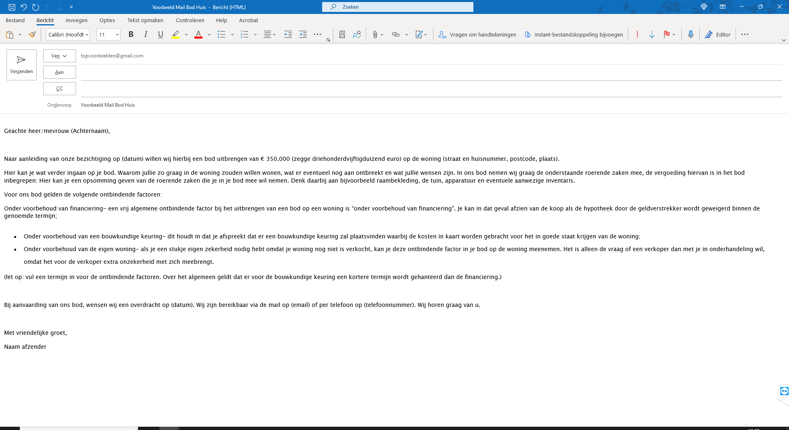Switch to the Controleren tab
The image size is (789, 430).
tap(190, 21)
